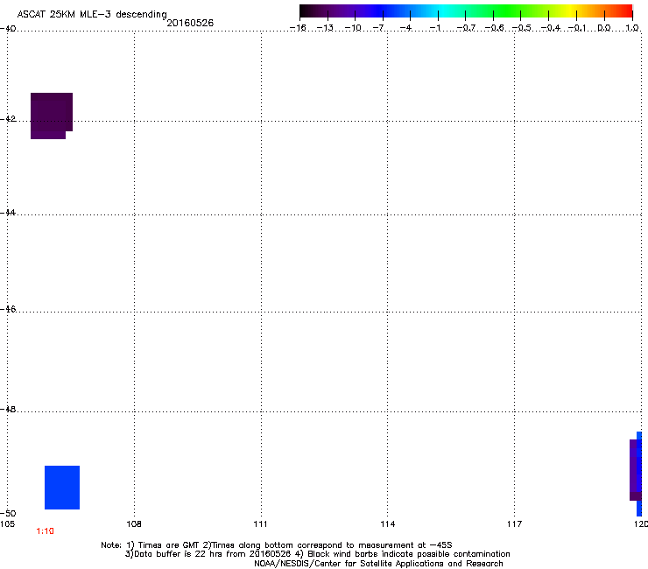Screen dimensions: 648x569
Task: Pick the green section of the color bar
Action: coord(506,11)
